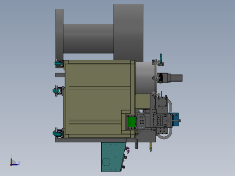The image size is (235, 176).
Task: Select the curved gray hose at right
Action: (168, 119)
